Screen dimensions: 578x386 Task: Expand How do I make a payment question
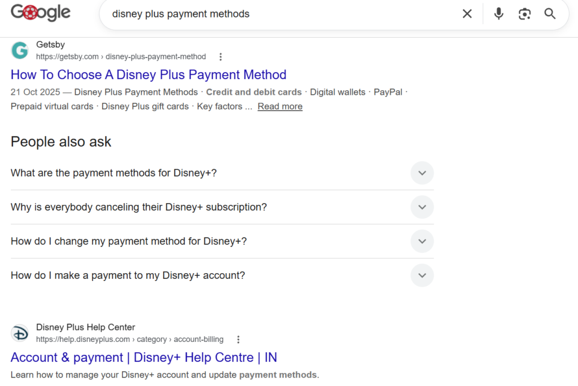point(222,275)
